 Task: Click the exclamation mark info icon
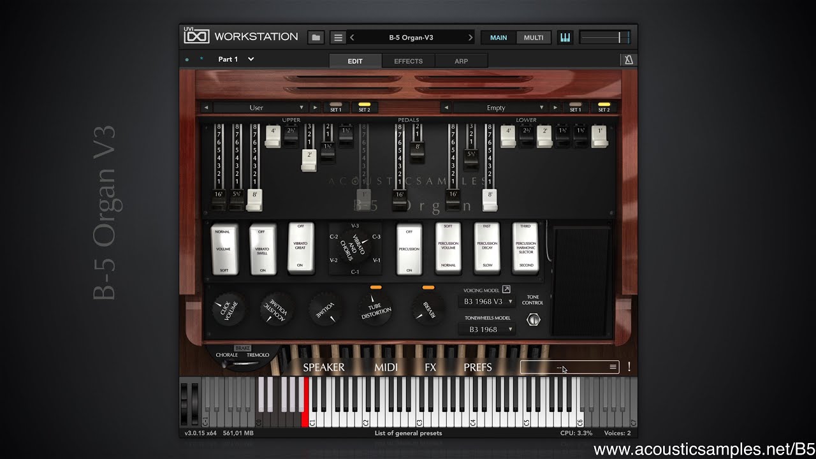[629, 367]
